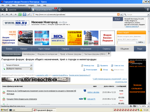Open the doktor_aleshin user link
The image size is (150, 112).
(x=93, y=92)
